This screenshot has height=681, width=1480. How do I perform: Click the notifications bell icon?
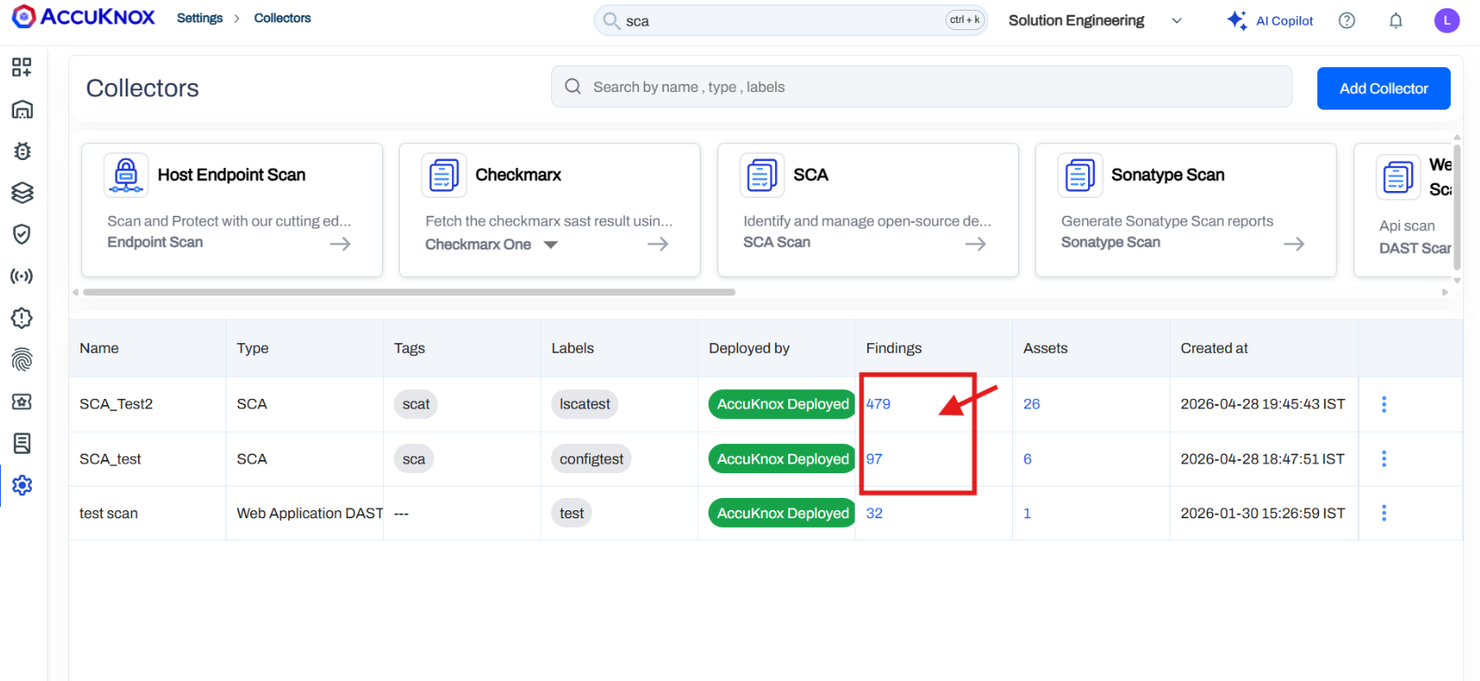click(x=1395, y=20)
